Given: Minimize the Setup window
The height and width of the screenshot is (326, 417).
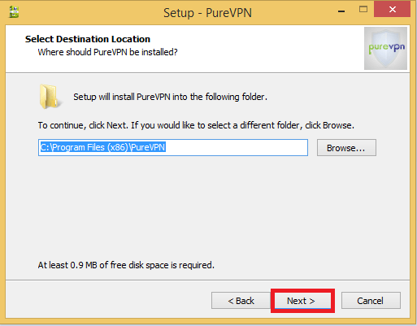Looking at the screenshot, I should 341,11.
